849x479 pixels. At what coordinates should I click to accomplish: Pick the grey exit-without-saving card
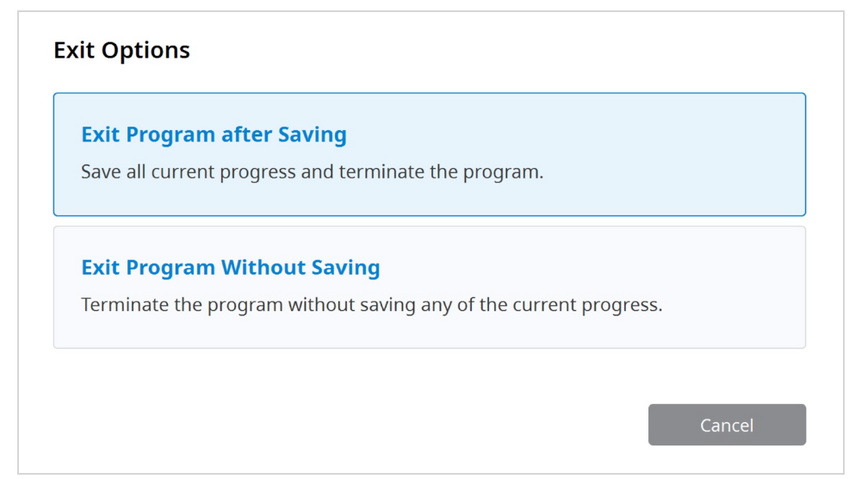point(430,287)
